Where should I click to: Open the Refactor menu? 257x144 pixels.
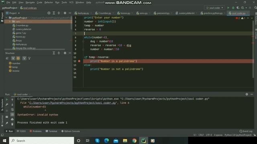coord(49,2)
